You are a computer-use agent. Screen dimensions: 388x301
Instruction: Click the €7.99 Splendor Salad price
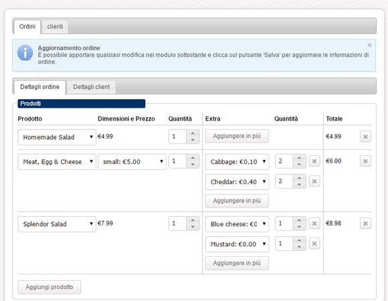click(106, 223)
